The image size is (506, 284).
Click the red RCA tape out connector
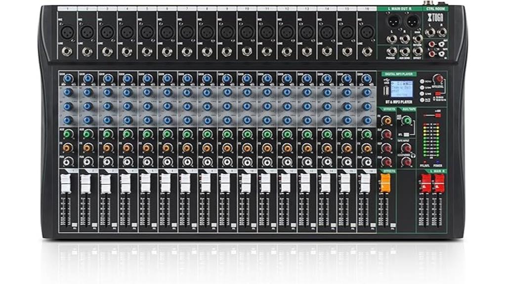click(432, 44)
